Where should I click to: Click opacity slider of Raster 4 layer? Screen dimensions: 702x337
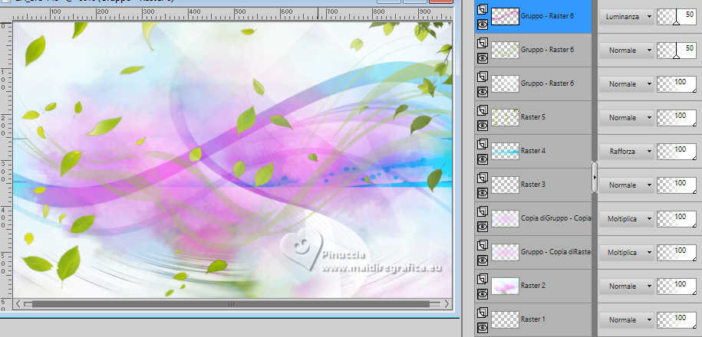tap(677, 151)
